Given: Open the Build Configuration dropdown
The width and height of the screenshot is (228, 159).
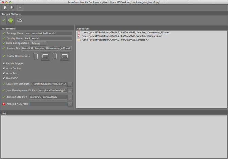Looking at the screenshot, I should [38, 43].
